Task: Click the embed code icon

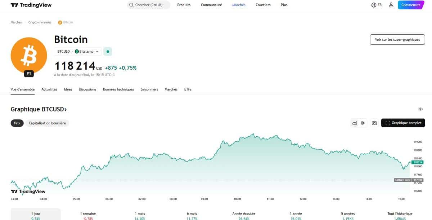Action: pyautogui.click(x=420, y=109)
